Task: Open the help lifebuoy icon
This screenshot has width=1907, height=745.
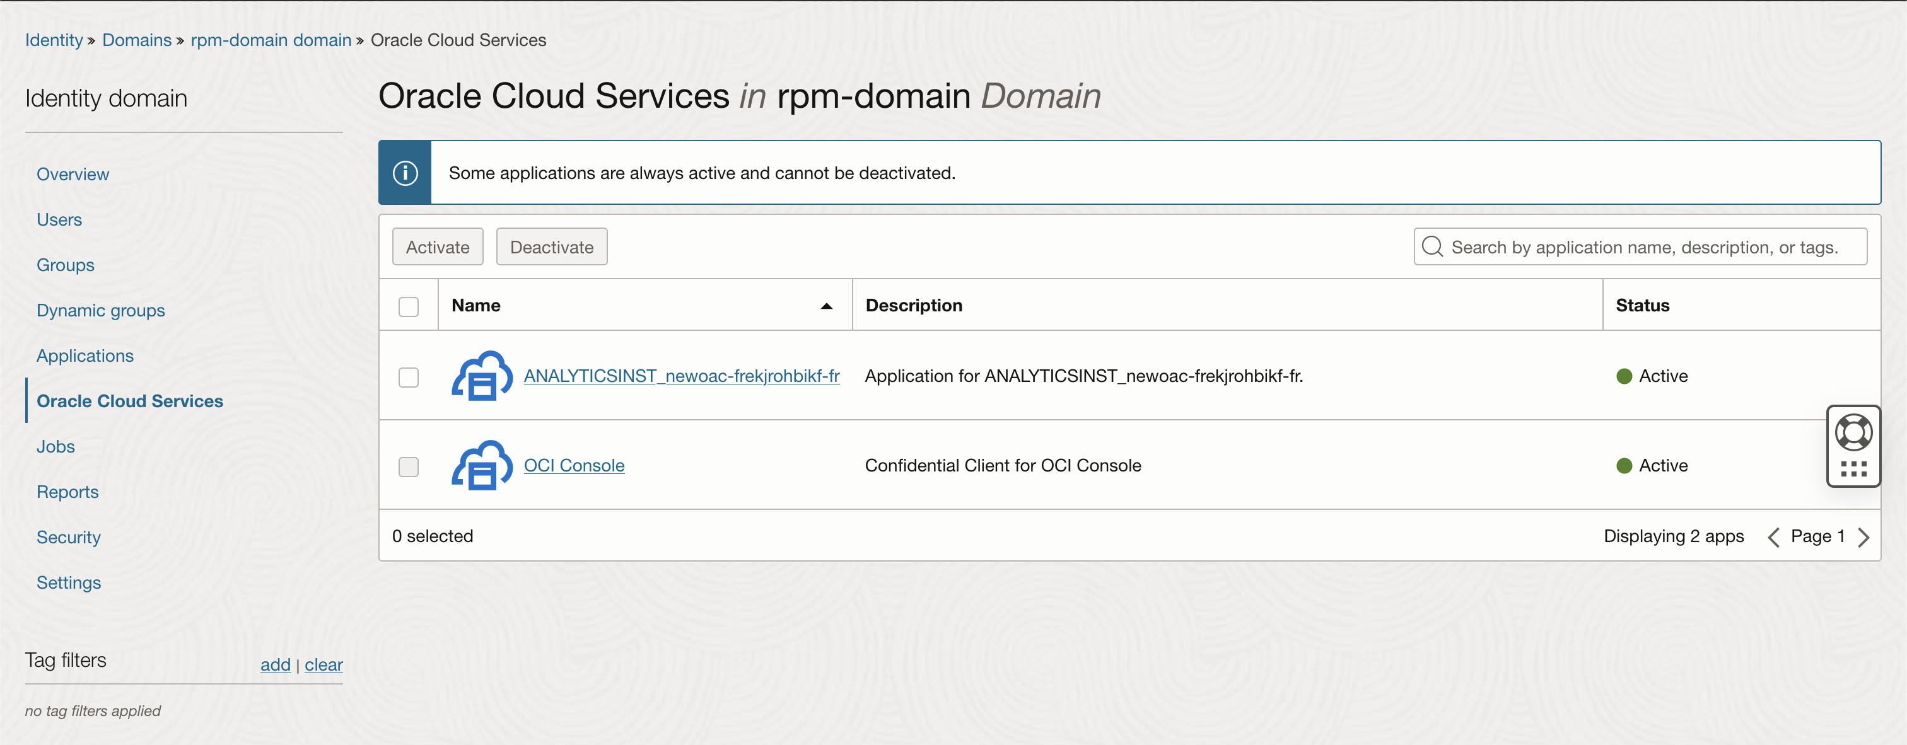Action: pyautogui.click(x=1853, y=431)
